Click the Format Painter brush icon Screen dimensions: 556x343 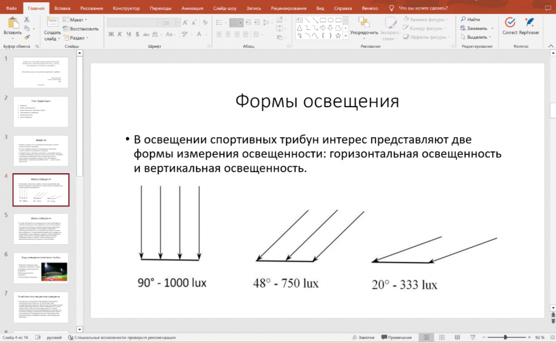click(x=27, y=37)
